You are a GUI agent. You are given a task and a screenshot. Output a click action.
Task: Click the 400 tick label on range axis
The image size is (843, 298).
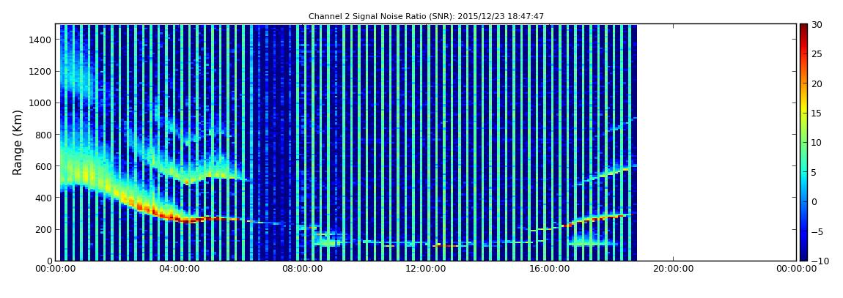point(43,198)
